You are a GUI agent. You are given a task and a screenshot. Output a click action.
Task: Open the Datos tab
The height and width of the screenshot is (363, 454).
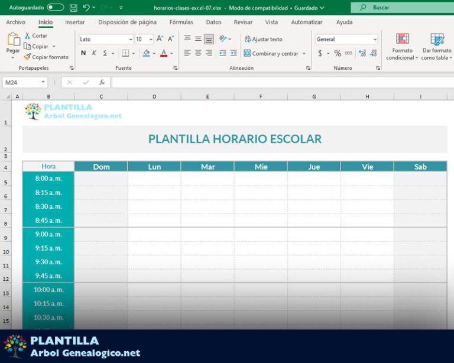pyautogui.click(x=213, y=22)
